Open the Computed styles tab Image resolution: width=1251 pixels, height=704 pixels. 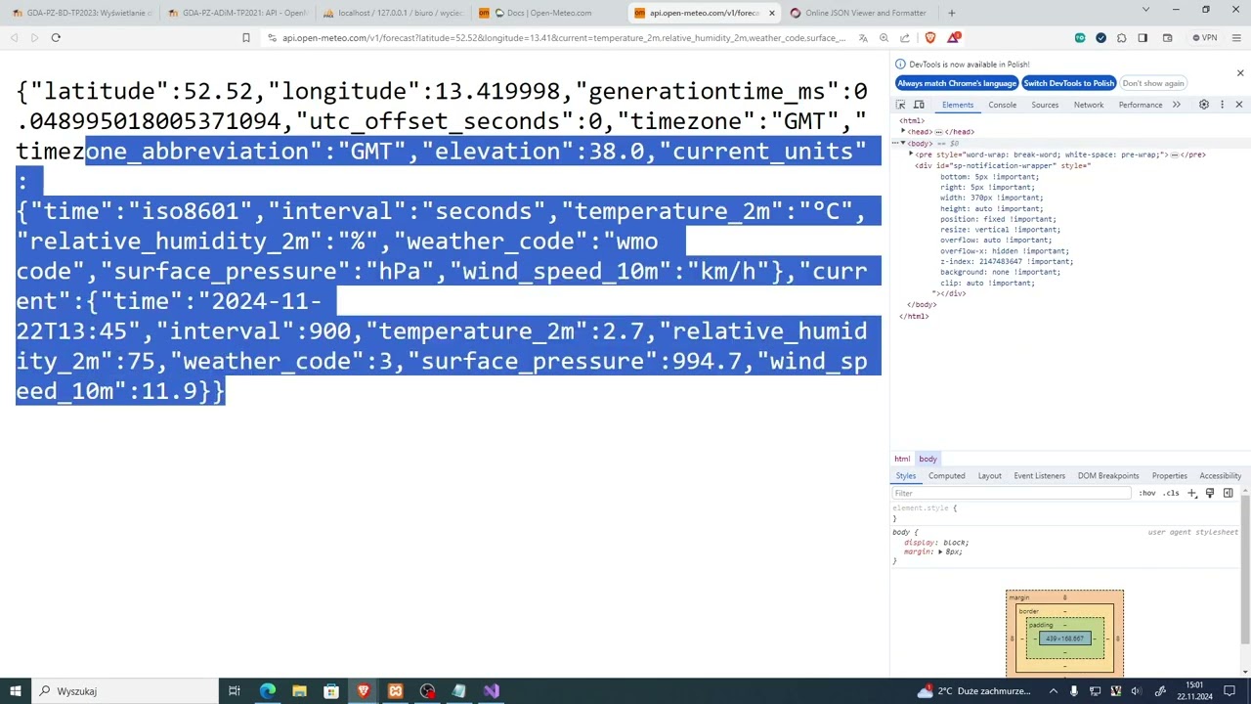[x=946, y=476]
